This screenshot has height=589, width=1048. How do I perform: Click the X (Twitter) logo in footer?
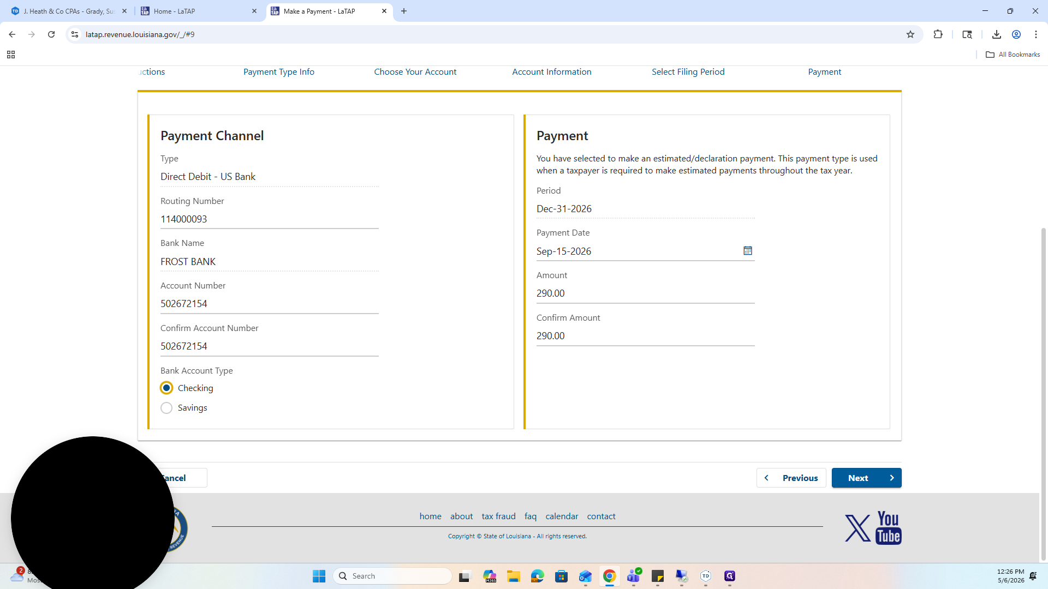pos(858,528)
